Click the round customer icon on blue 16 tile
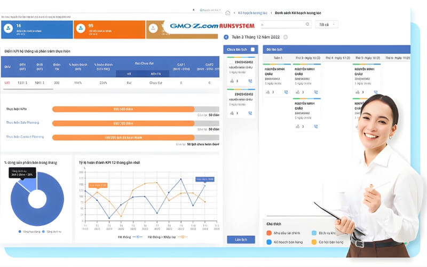 [9, 28]
